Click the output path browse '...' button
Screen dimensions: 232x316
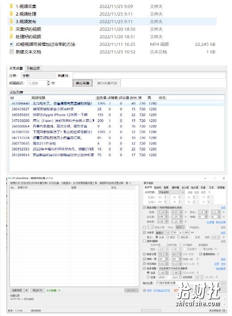point(224,283)
